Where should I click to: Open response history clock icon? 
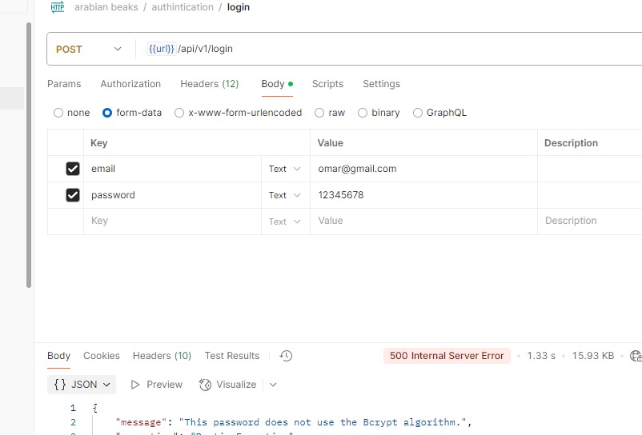coord(286,356)
